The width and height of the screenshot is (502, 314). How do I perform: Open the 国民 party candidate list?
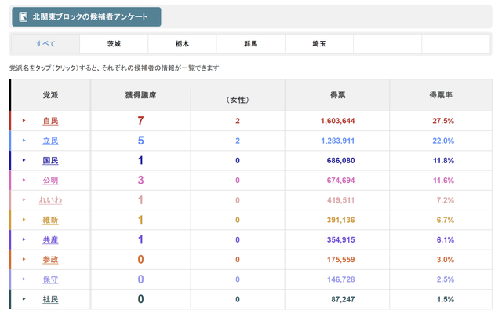click(50, 161)
